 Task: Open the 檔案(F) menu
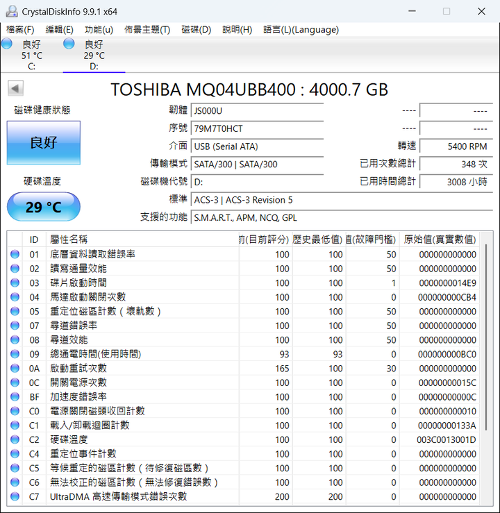[x=20, y=30]
